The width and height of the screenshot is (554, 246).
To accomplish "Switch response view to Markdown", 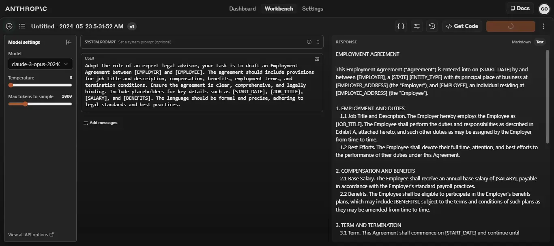I will [521, 42].
